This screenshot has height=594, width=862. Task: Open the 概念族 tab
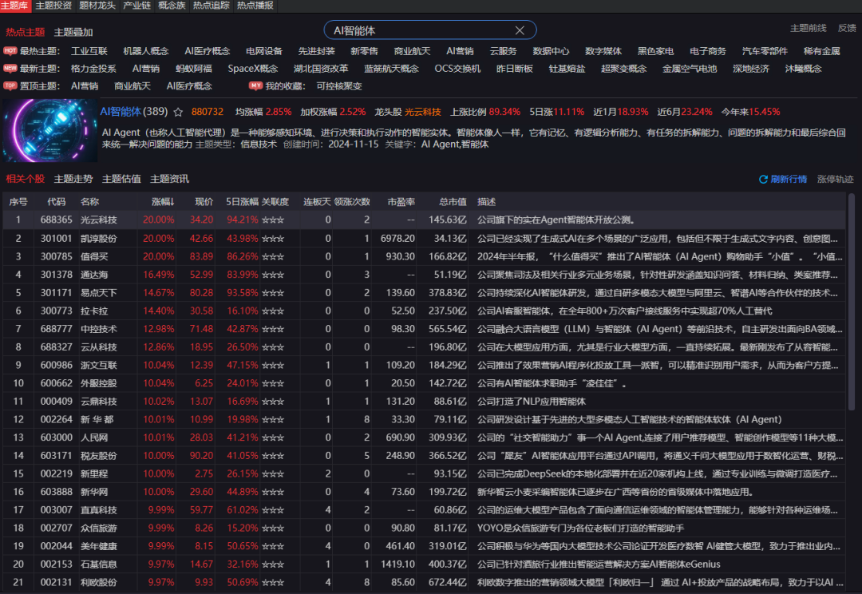pyautogui.click(x=172, y=6)
